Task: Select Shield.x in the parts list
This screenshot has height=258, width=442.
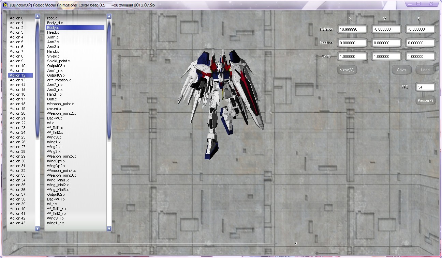Action: [75, 56]
